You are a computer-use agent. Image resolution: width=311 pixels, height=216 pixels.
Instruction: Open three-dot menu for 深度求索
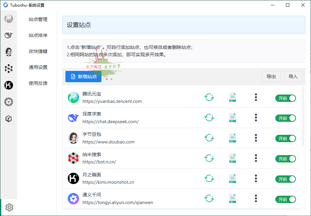click(x=256, y=117)
